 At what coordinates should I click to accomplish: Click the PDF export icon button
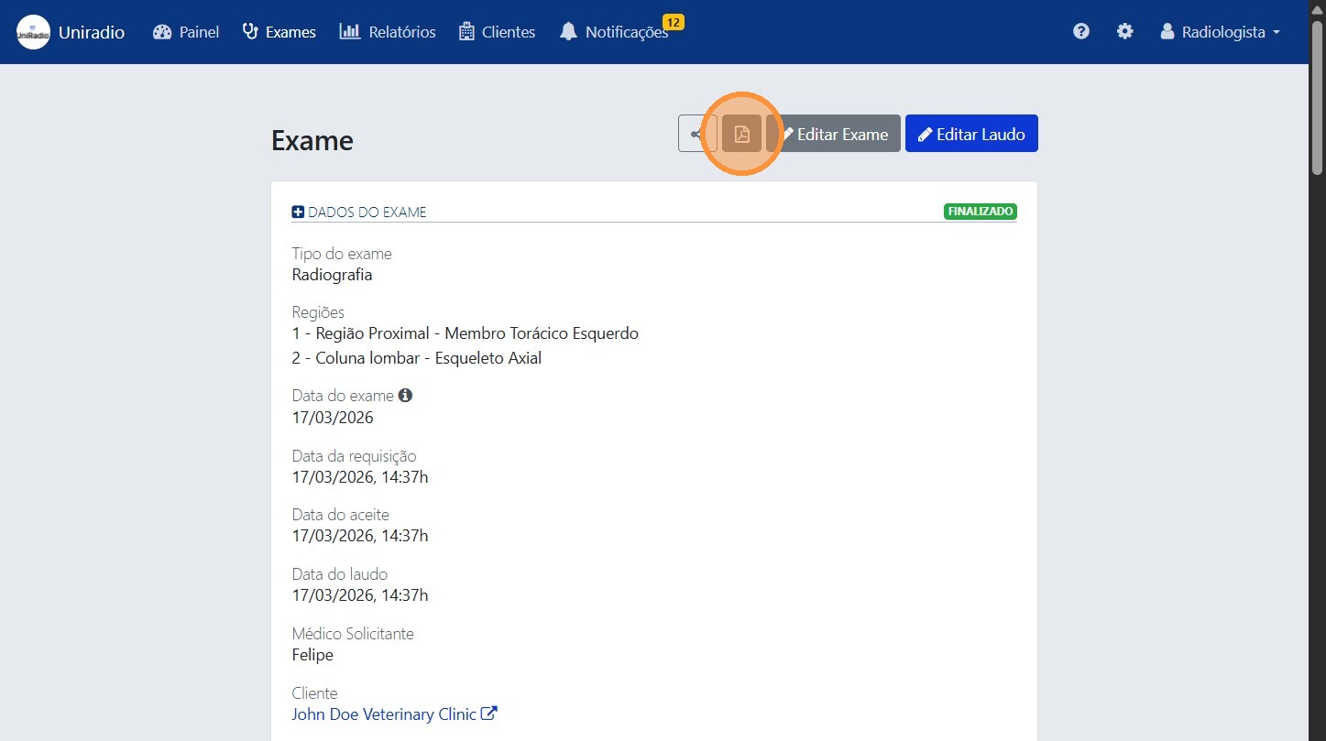pyautogui.click(x=741, y=134)
